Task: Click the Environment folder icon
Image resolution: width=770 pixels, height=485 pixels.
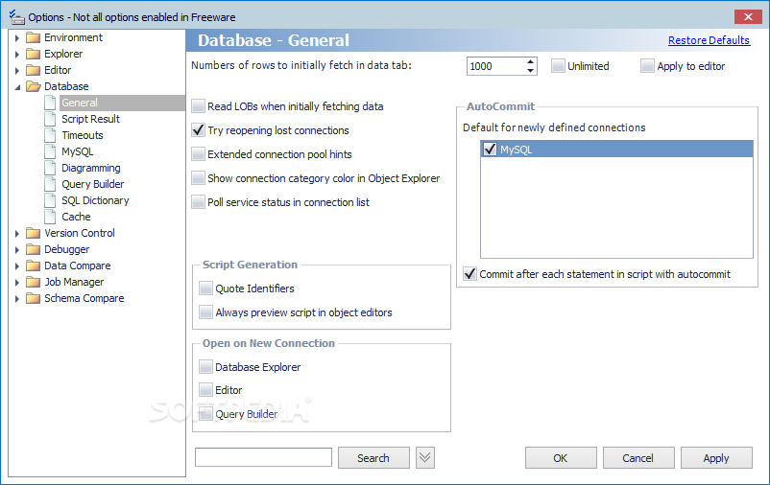Action: click(34, 37)
